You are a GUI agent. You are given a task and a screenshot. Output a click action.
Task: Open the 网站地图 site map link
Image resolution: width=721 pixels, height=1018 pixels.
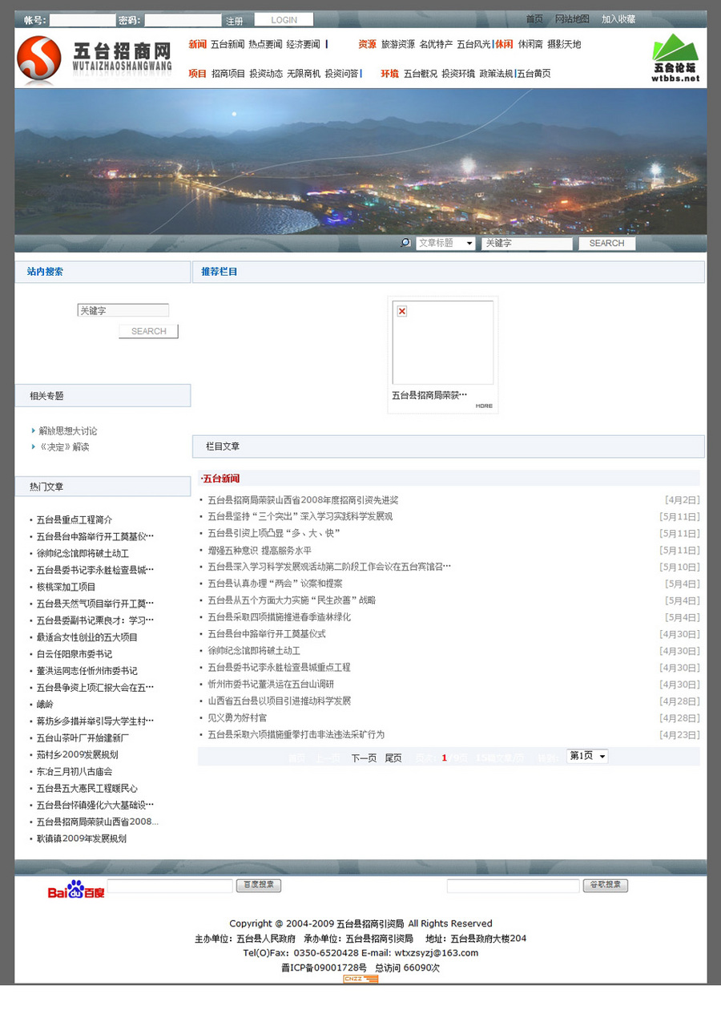(x=572, y=19)
